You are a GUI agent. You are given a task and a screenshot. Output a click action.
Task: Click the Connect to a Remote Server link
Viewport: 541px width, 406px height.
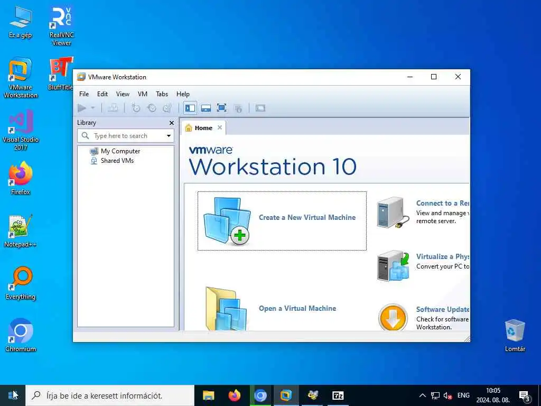(442, 204)
